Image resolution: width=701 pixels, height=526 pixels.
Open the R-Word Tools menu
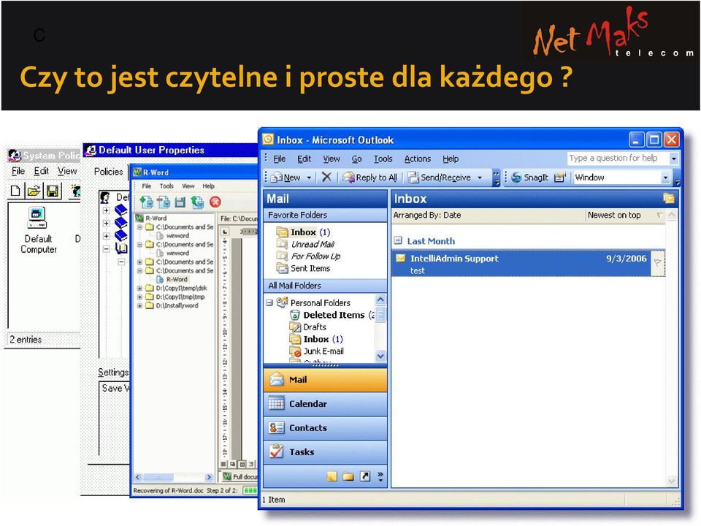(x=166, y=186)
